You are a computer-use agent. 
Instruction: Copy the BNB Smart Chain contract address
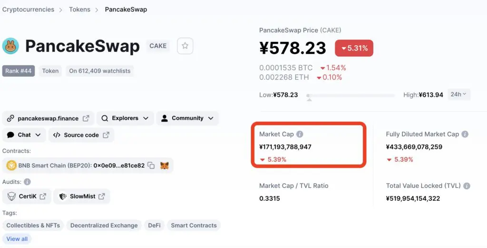point(151,165)
